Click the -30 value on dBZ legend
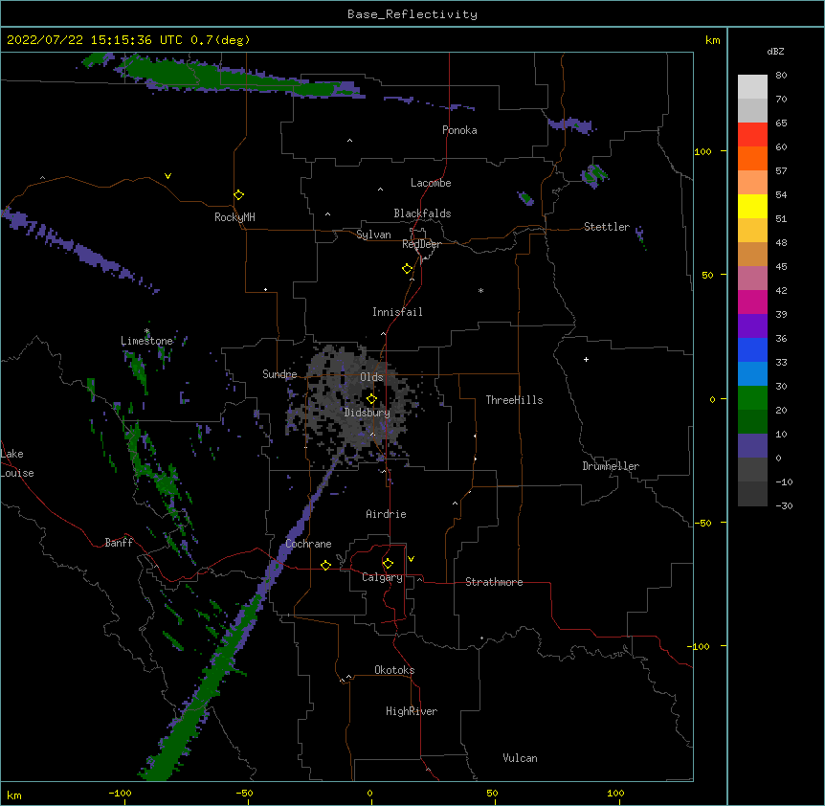Viewport: 825px width, 806px height. (784, 506)
